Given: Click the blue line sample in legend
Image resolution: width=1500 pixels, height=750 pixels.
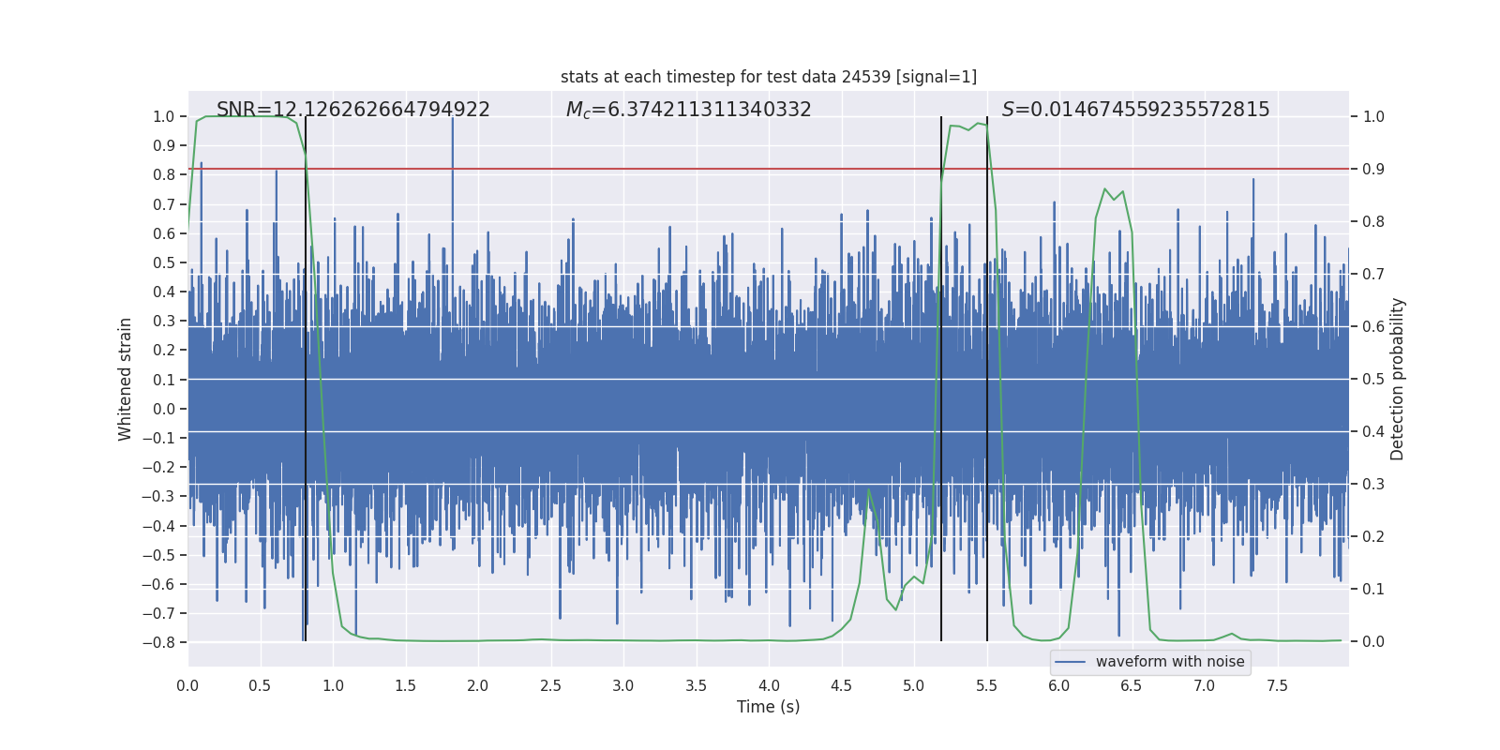Looking at the screenshot, I should (1070, 662).
